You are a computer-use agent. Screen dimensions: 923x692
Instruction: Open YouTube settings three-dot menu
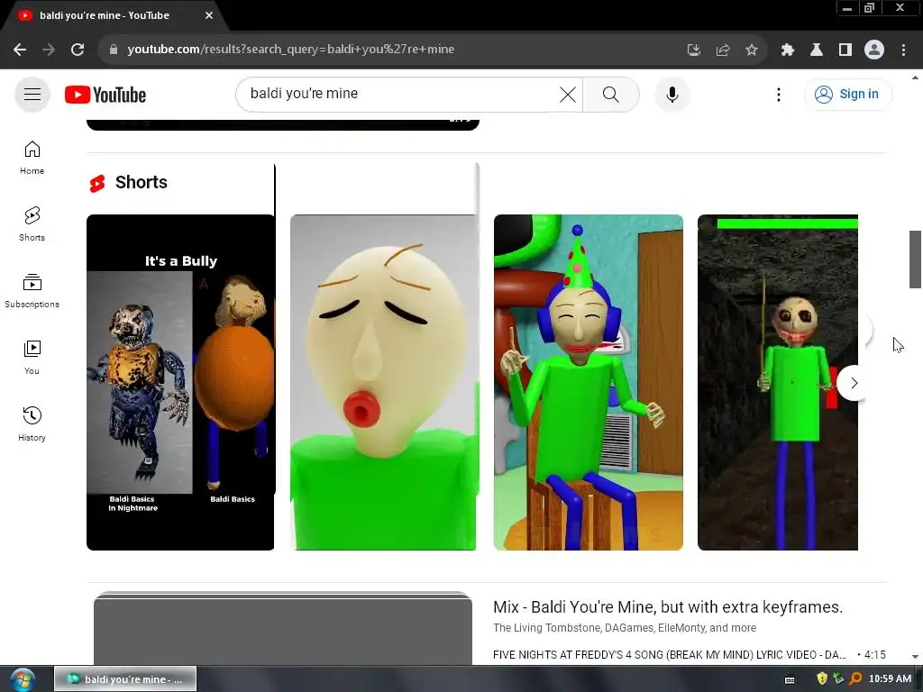[778, 94]
